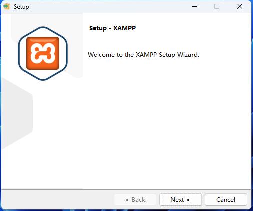Click the orange XAMPP logo

coord(43,53)
